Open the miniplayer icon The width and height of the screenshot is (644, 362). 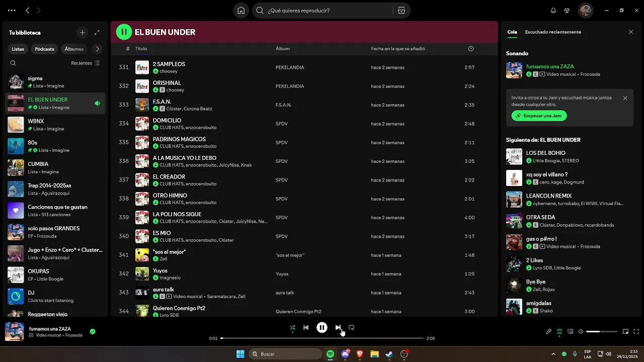pyautogui.click(x=626, y=332)
